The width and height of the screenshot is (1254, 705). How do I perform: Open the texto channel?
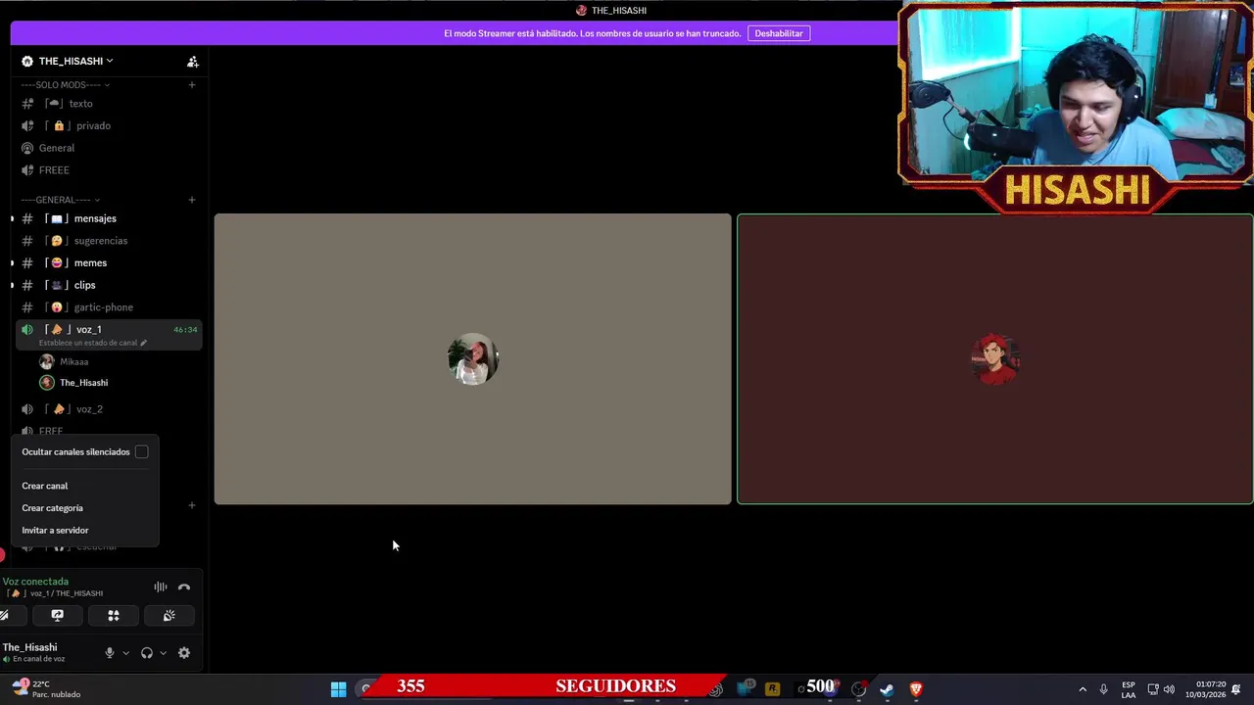tap(108, 104)
